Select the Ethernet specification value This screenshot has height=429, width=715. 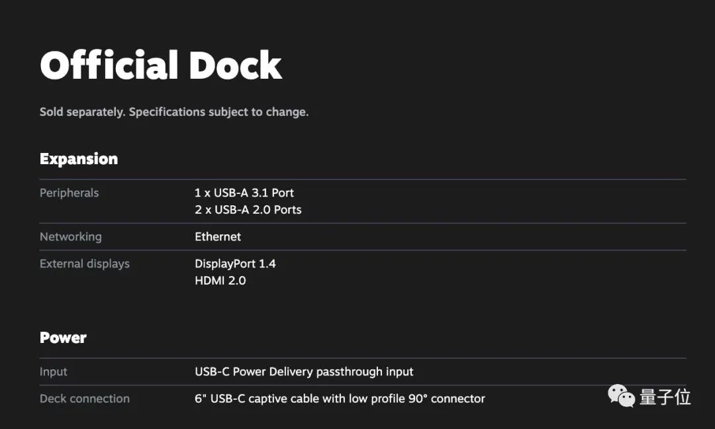point(218,236)
